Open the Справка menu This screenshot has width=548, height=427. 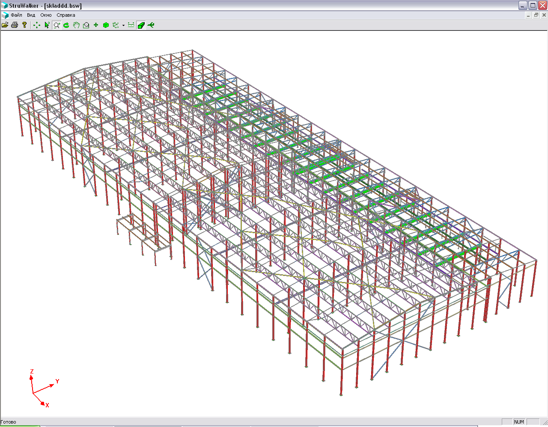[x=66, y=15]
